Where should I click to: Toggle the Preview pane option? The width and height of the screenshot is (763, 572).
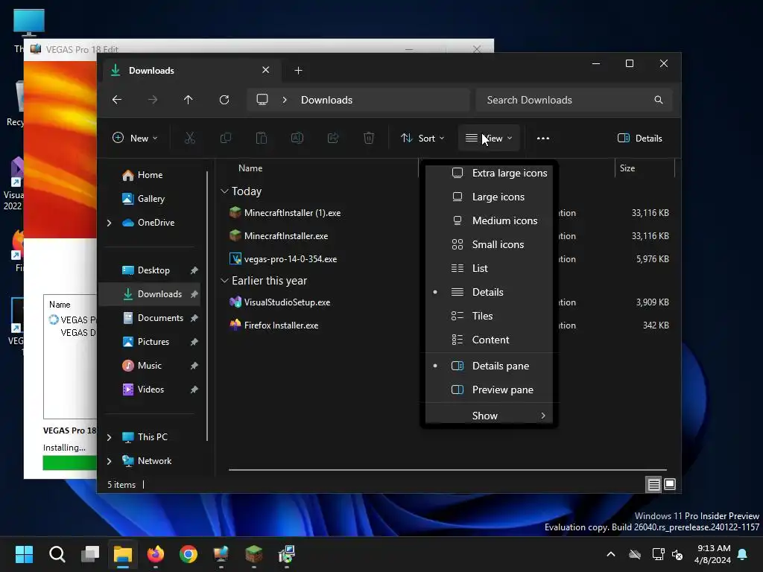tap(489, 390)
